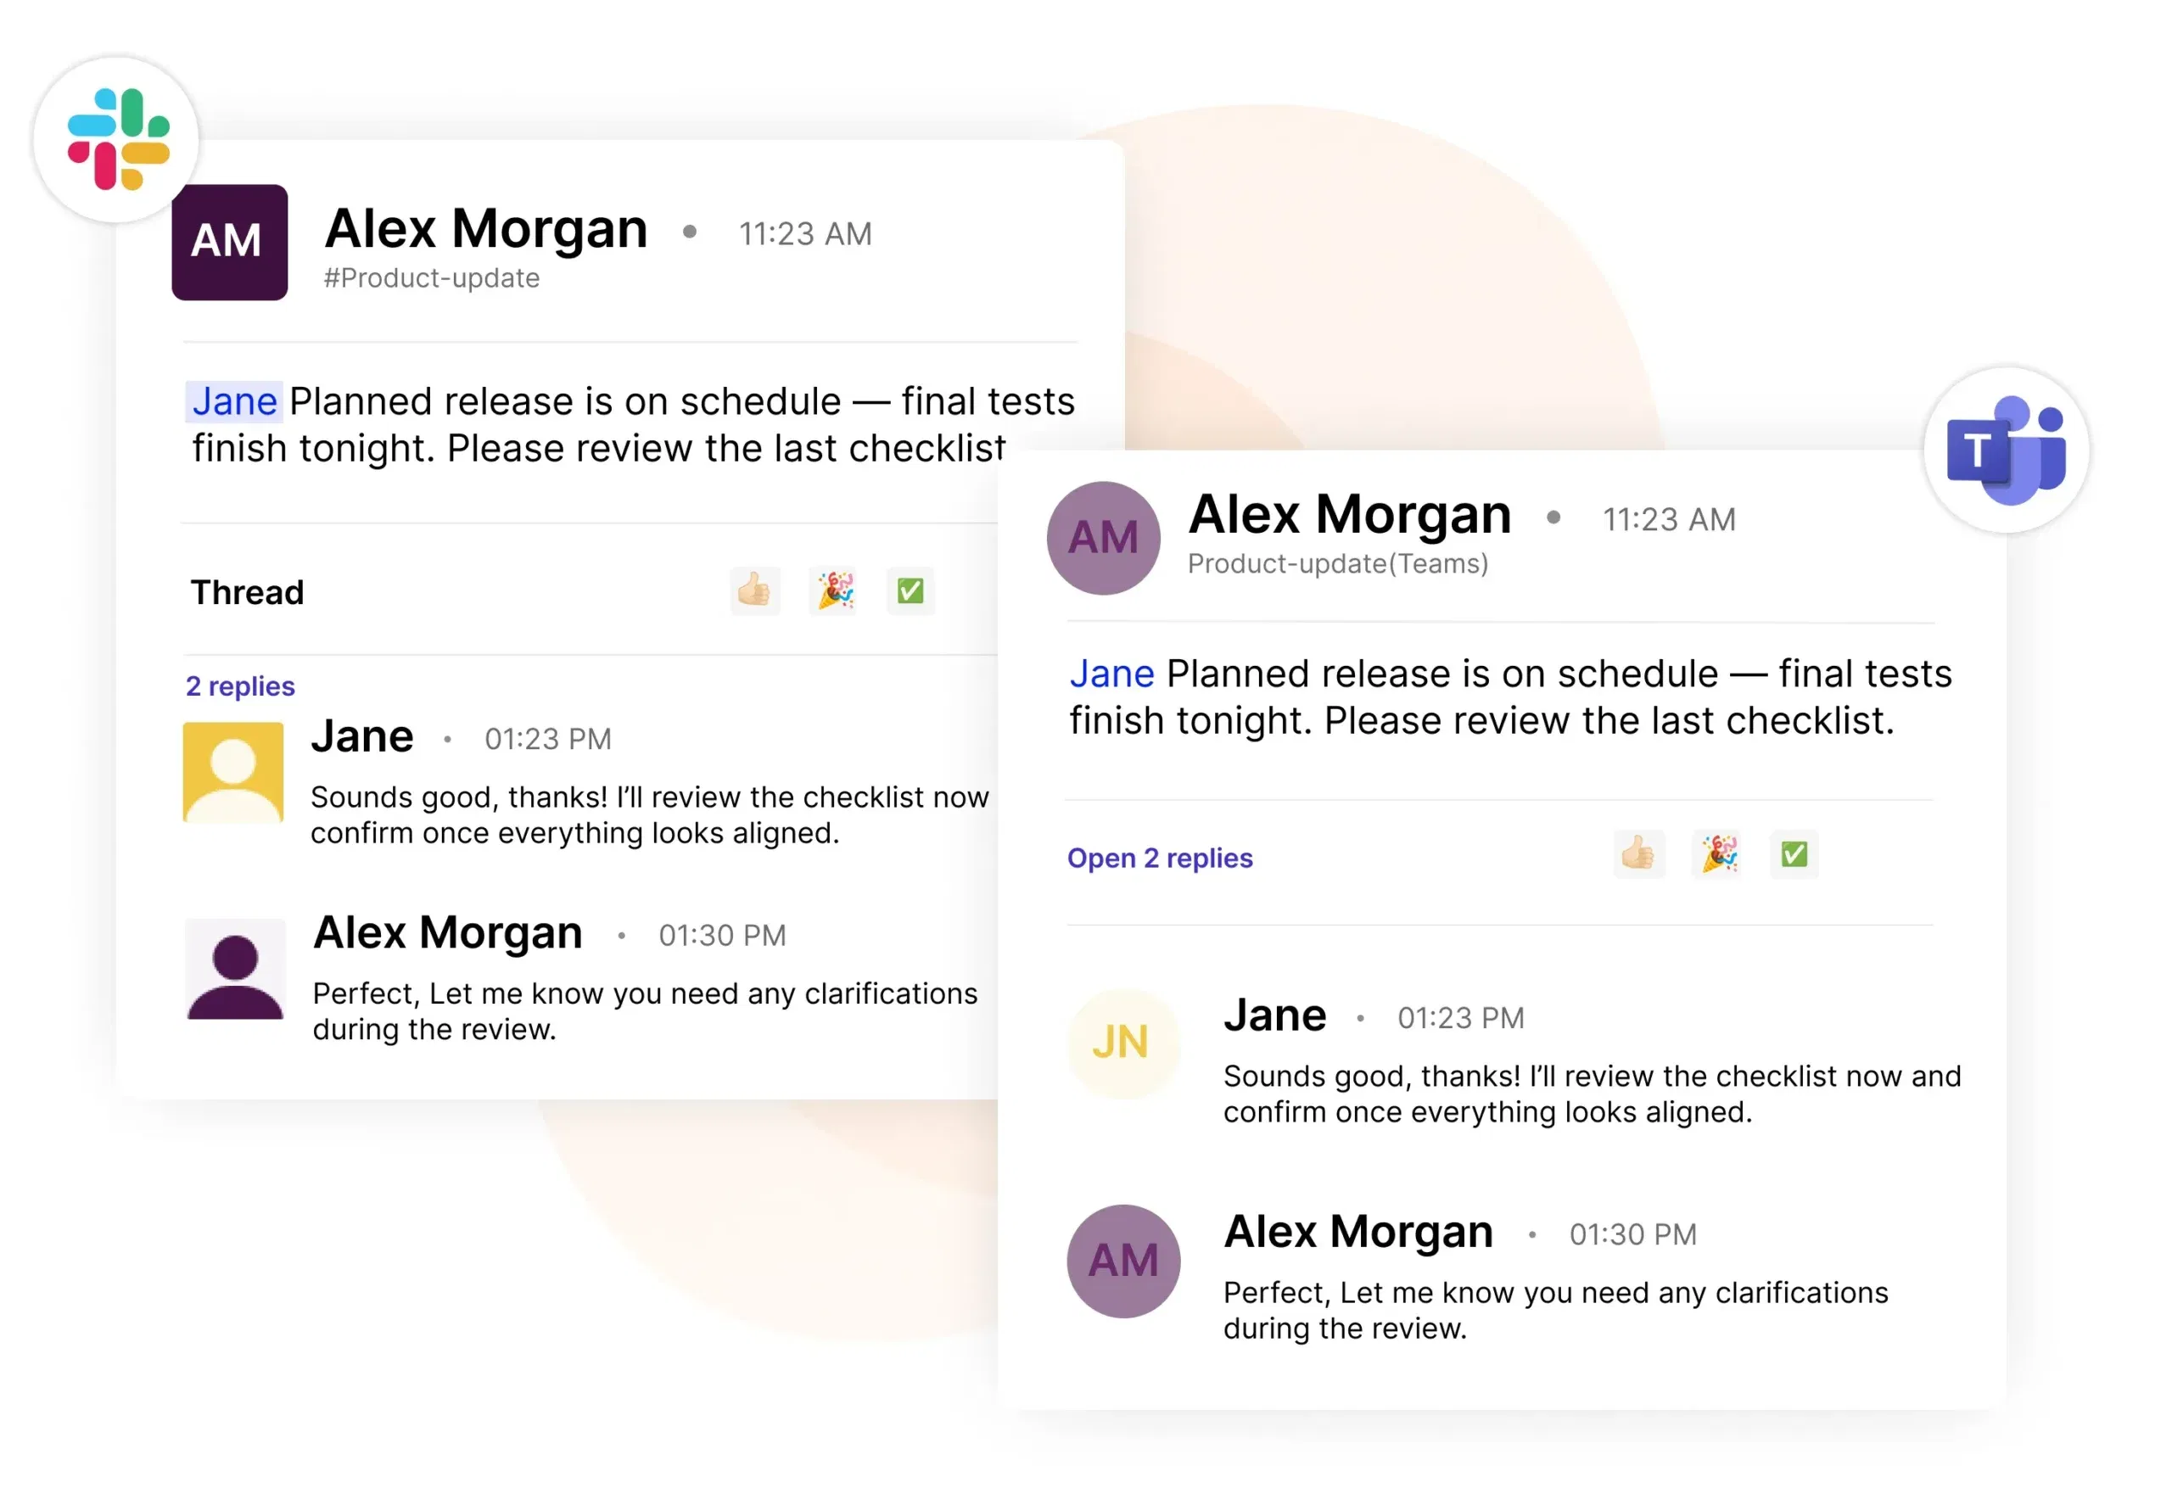
Task: Click round AM avatar in Teams header
Action: (x=1103, y=539)
